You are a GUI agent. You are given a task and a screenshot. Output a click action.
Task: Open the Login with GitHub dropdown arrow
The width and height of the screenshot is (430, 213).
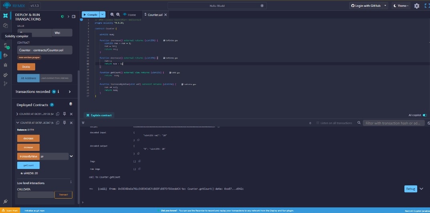tap(385, 6)
